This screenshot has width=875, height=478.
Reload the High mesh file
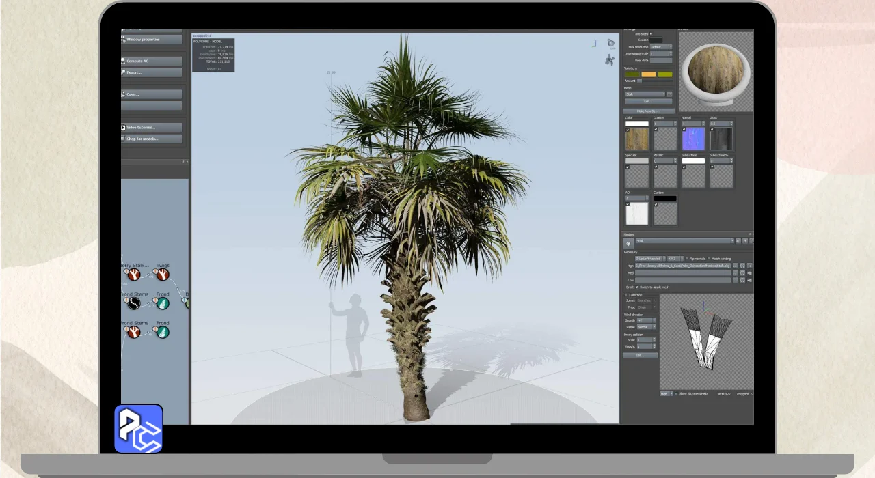click(x=742, y=266)
